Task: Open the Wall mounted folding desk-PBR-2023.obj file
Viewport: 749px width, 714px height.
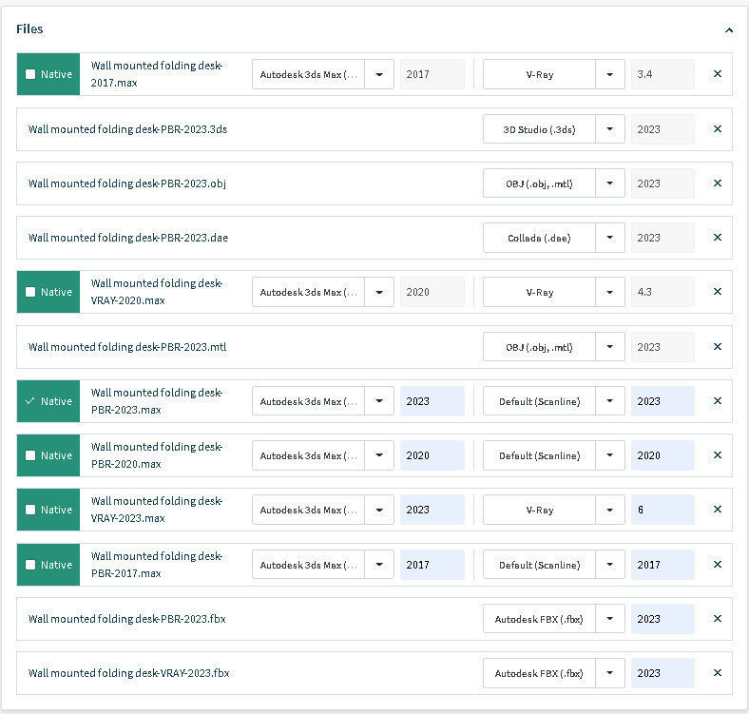Action: [x=126, y=183]
